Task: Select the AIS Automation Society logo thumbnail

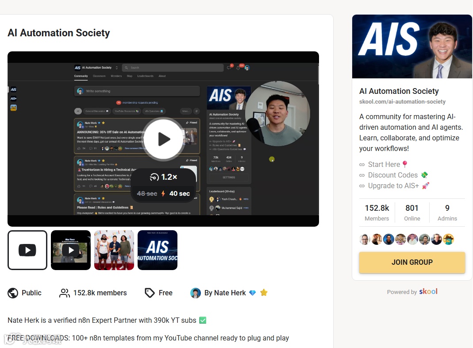Action: (158, 250)
